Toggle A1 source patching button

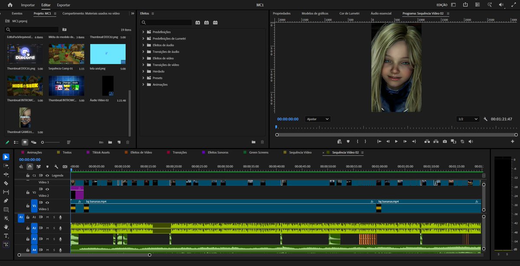(20, 217)
